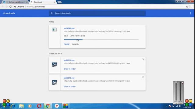Image resolution: width=195 pixels, height=109 pixels.
Task: Open the Downloads page more-actions menu
Action: pyautogui.click(x=190, y=13)
